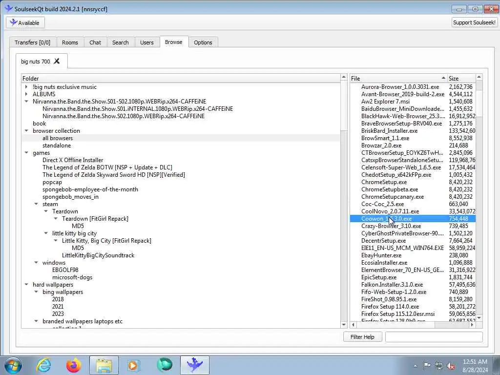The width and height of the screenshot is (500, 375).
Task: Click the file filter text field
Action: click(434, 337)
